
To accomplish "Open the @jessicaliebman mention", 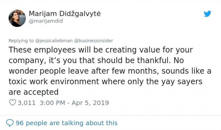I will (x=54, y=41).
